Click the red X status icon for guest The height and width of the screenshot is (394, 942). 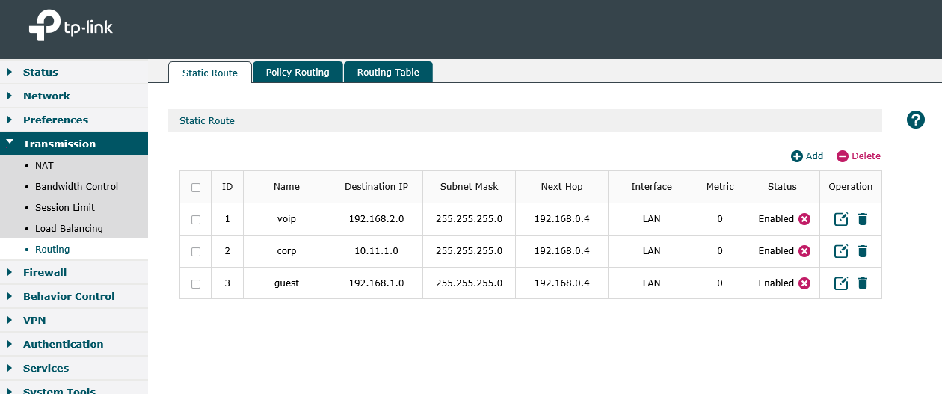click(x=804, y=283)
